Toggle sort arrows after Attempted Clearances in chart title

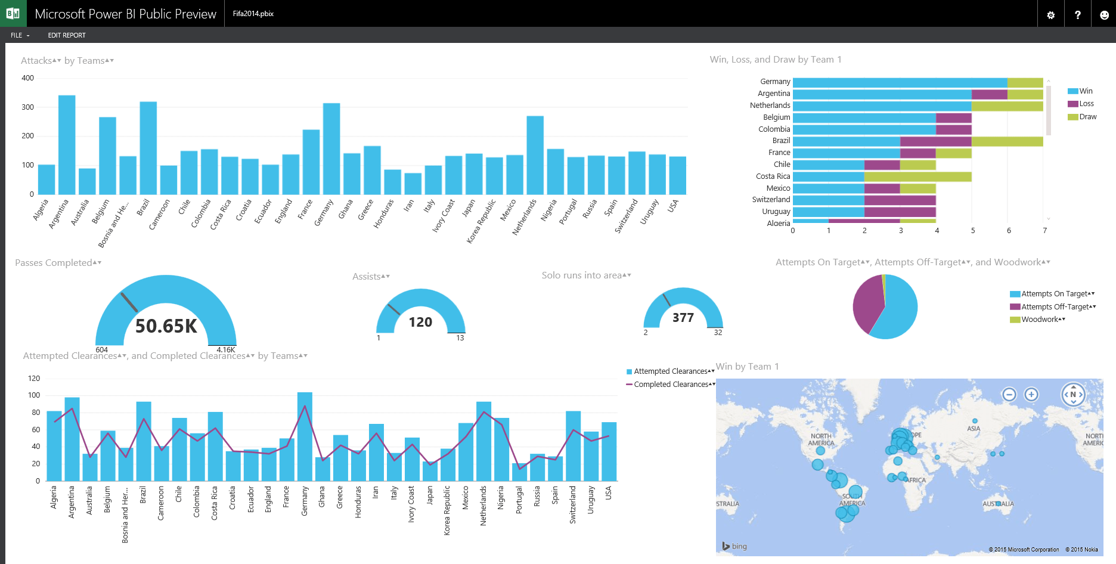(122, 355)
